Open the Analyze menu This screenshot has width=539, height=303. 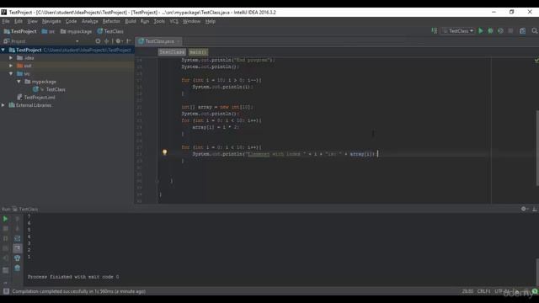[90, 21]
